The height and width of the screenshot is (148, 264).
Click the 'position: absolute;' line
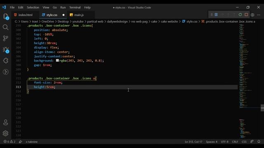pyautogui.click(x=51, y=30)
